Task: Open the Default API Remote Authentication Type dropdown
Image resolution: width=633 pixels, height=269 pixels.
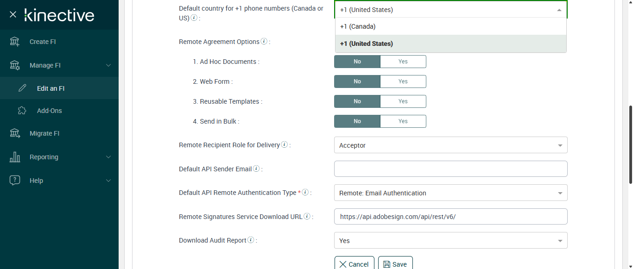Action: (450, 193)
